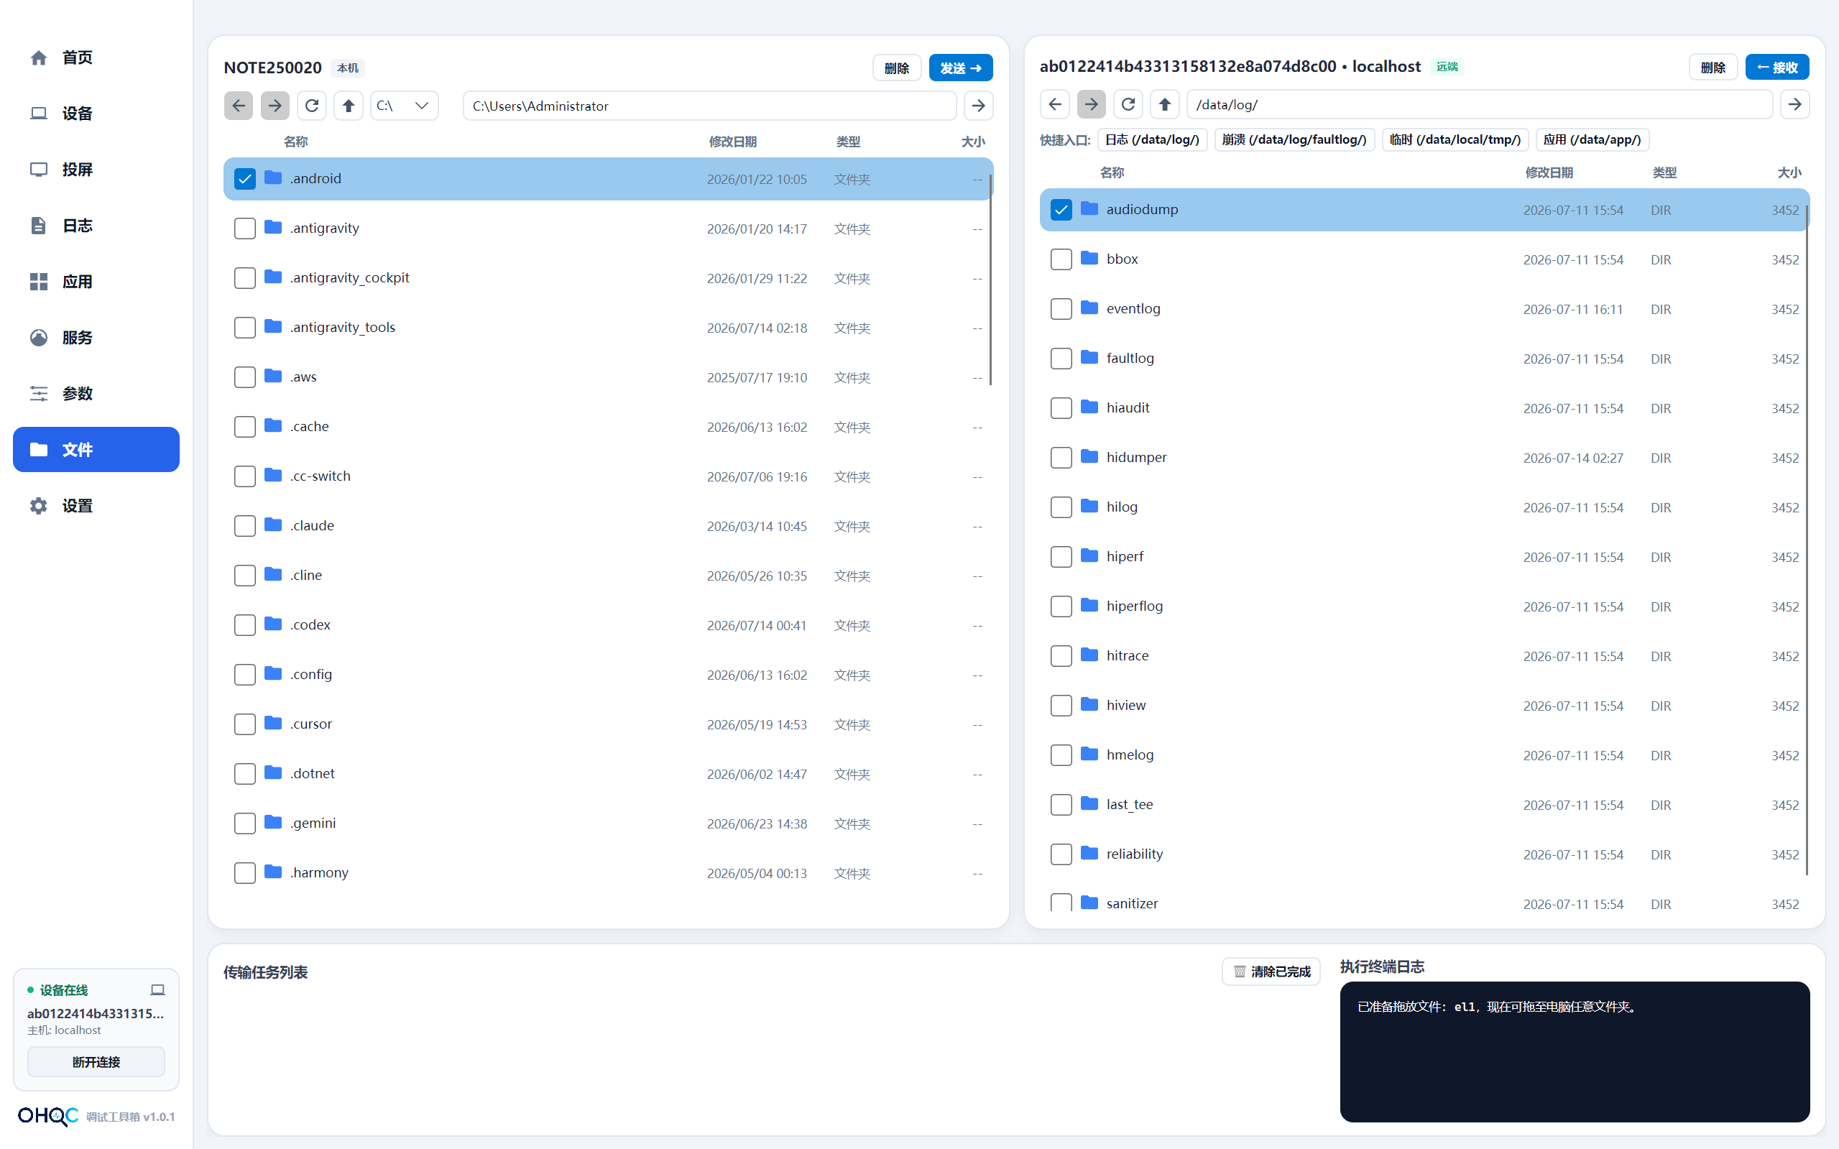Sort local files by 名称 header
1839x1149 pixels.
point(295,142)
